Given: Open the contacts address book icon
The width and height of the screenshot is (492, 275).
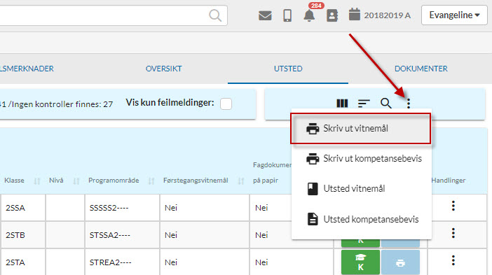Looking at the screenshot, I should pyautogui.click(x=332, y=15).
